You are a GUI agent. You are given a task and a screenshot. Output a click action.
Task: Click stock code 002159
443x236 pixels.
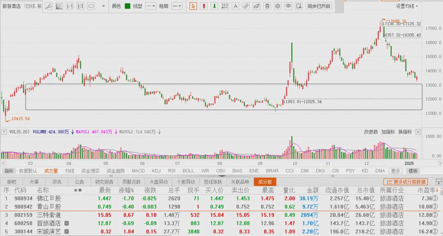click(23, 215)
